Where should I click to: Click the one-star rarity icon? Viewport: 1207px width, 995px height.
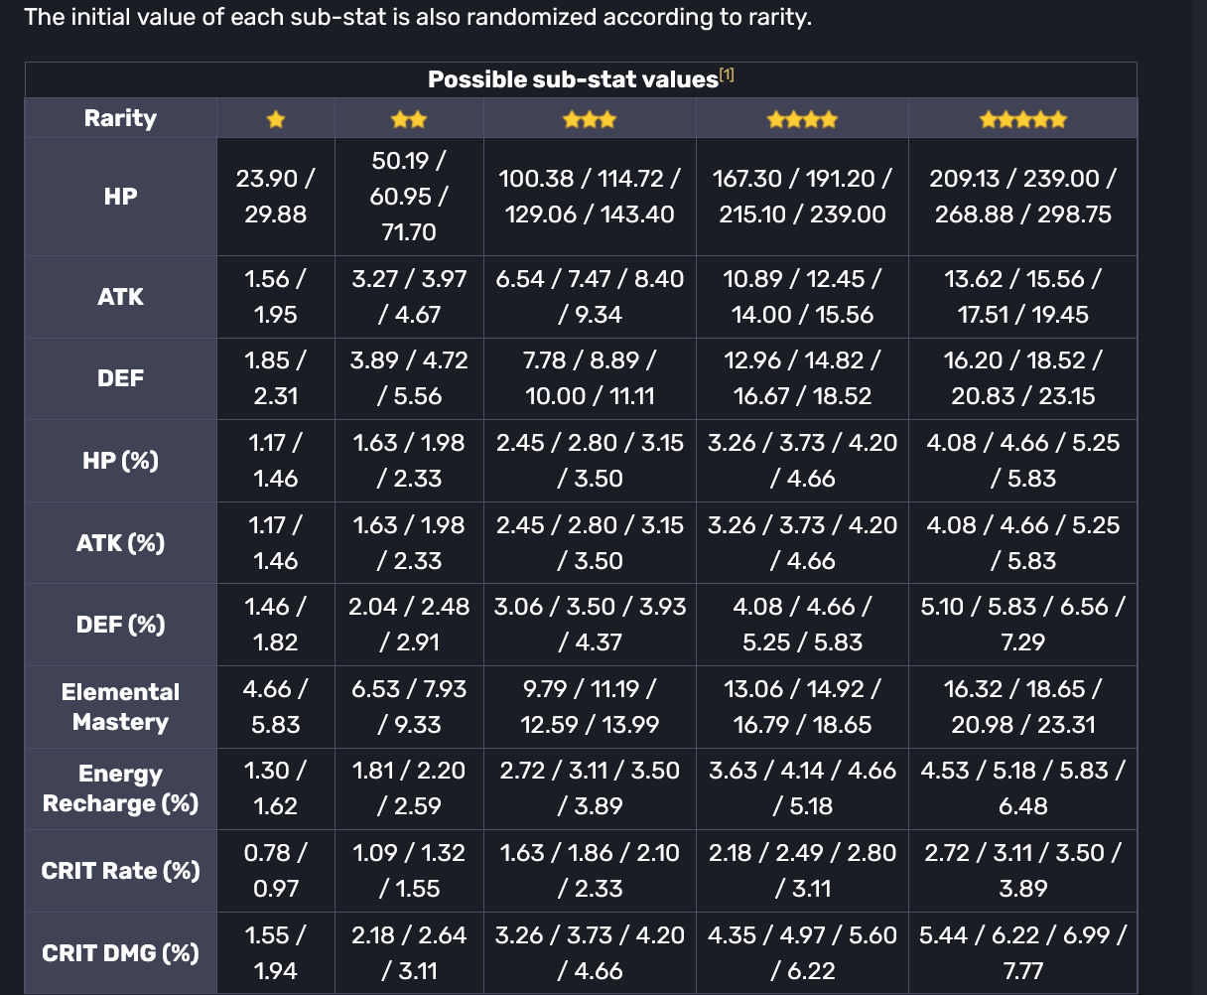point(276,120)
